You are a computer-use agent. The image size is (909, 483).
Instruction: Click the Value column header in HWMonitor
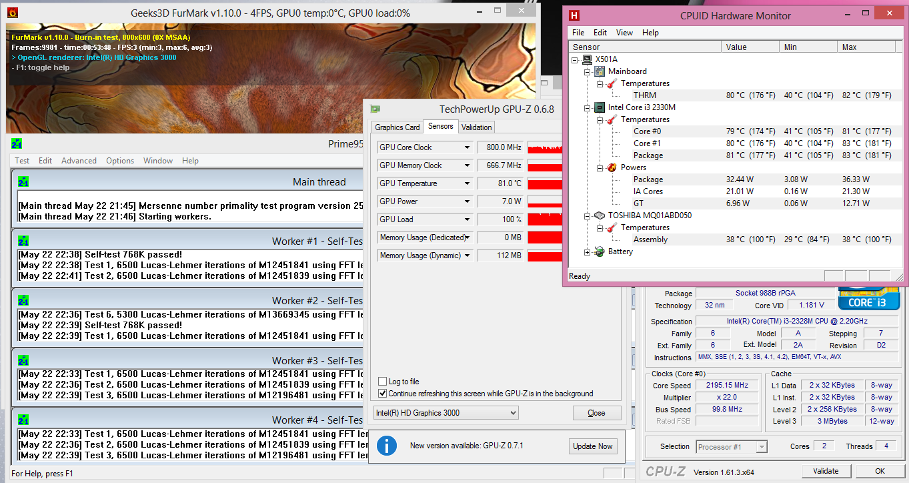(x=750, y=47)
